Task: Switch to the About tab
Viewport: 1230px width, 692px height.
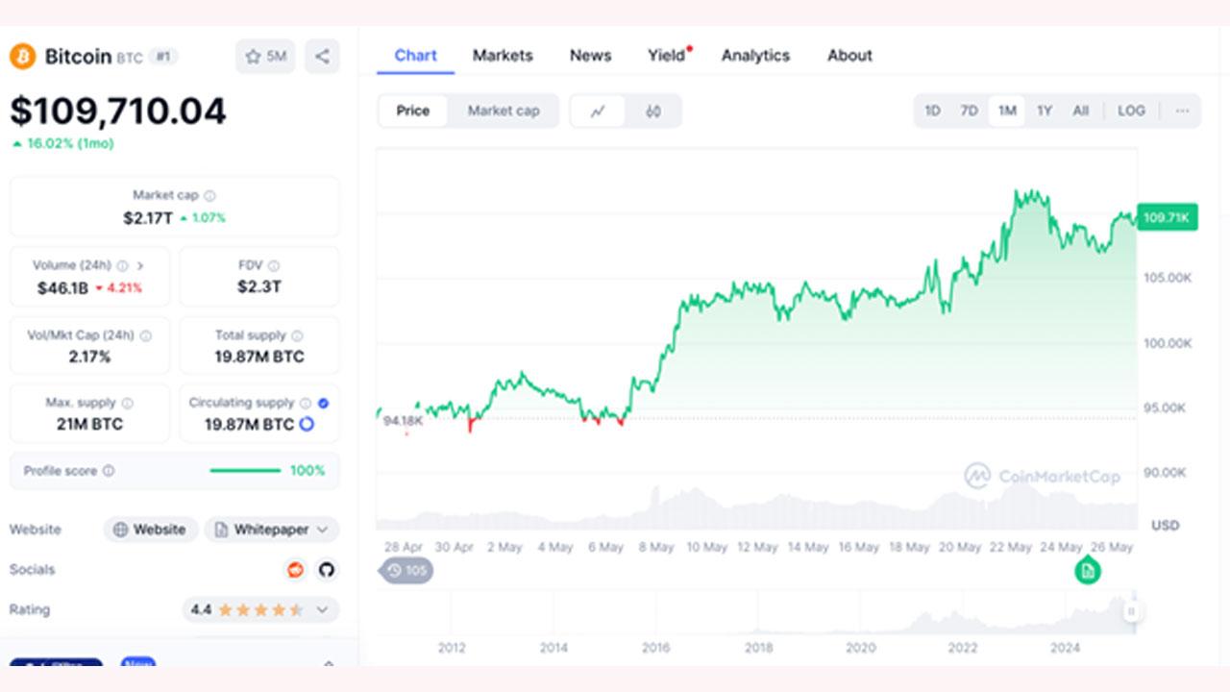Action: (849, 56)
